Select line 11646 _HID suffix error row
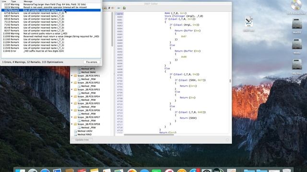 pyautogui.click(x=51, y=51)
